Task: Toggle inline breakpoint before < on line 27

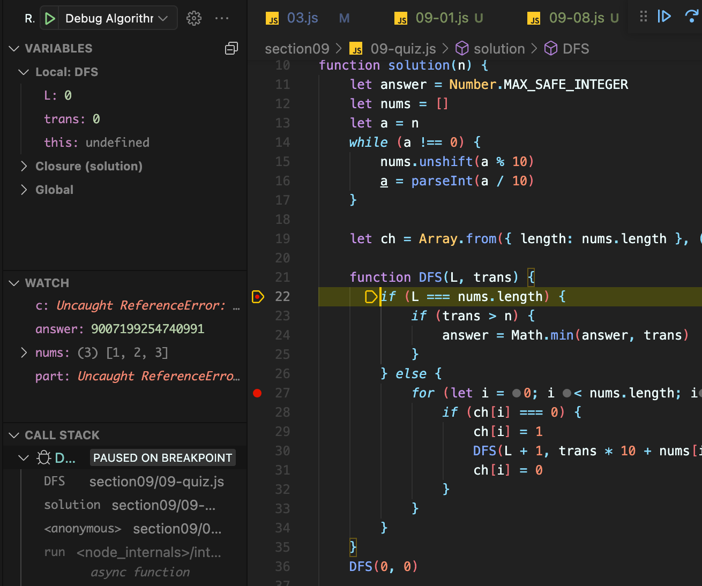Action: (x=567, y=393)
